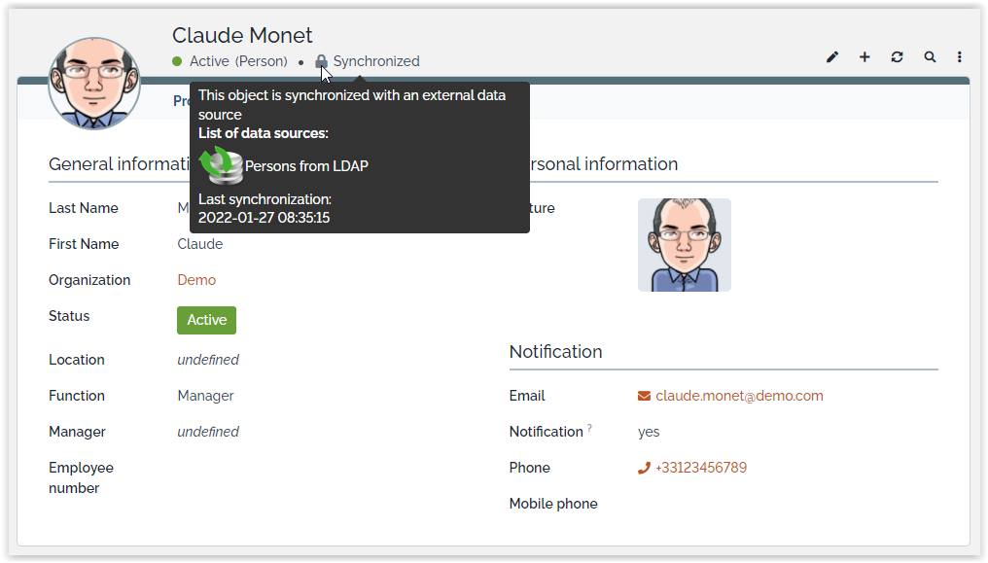Click the green Active status badge
988x563 pixels.
206,320
